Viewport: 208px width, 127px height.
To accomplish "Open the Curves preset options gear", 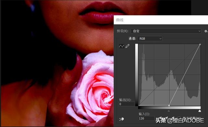I will coord(206,31).
